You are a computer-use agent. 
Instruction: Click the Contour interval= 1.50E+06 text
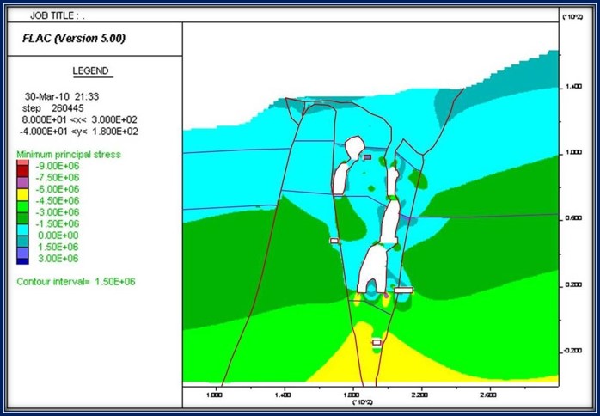[76, 281]
